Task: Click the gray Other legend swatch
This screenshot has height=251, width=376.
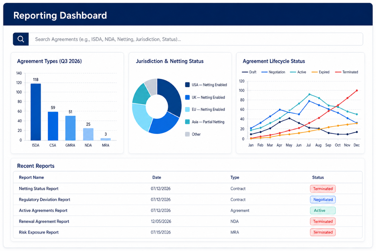Action: pyautogui.click(x=187, y=134)
